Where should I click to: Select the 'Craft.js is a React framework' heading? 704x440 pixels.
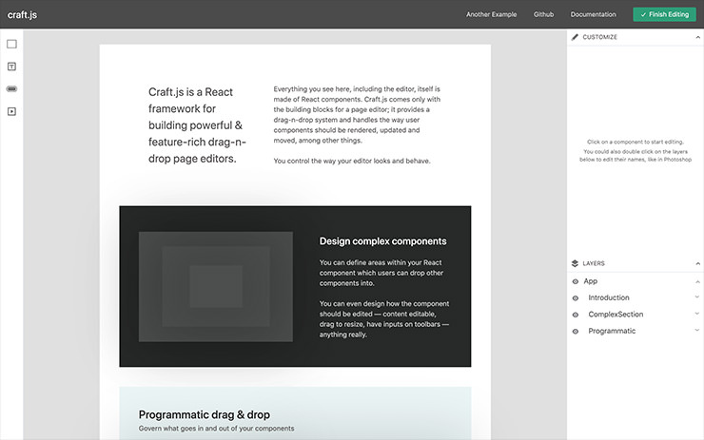coord(197,125)
